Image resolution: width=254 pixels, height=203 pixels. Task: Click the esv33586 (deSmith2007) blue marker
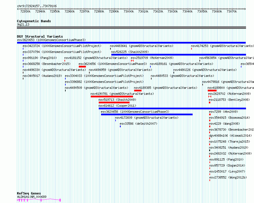(x=120, y=126)
